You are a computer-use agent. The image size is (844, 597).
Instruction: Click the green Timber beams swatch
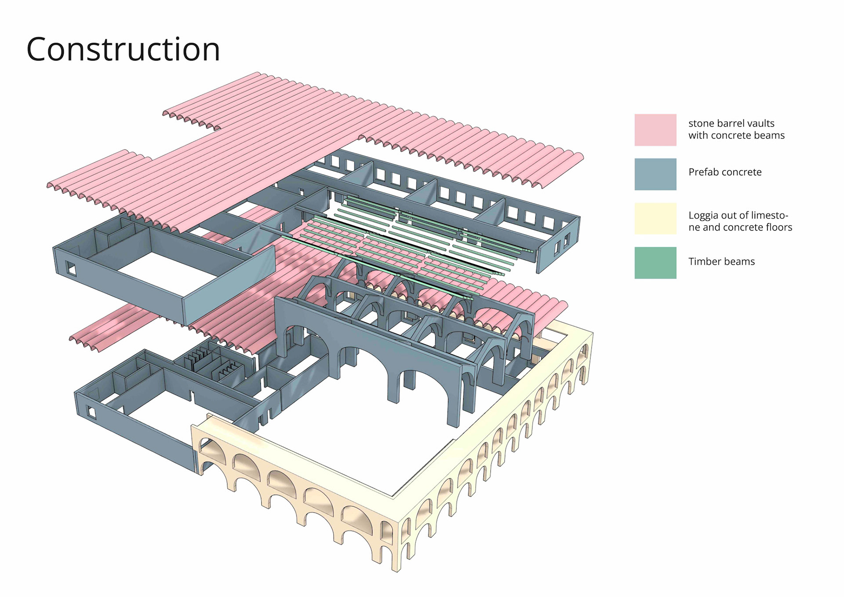655,263
